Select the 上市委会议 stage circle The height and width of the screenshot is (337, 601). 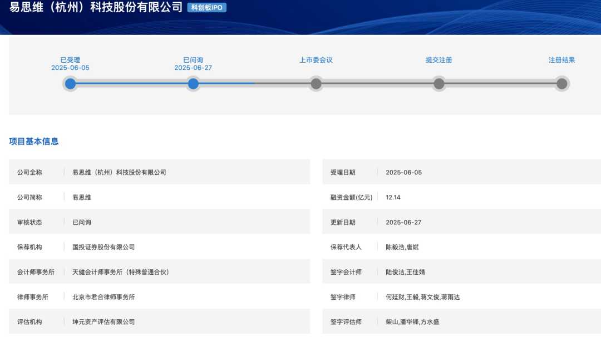316,84
